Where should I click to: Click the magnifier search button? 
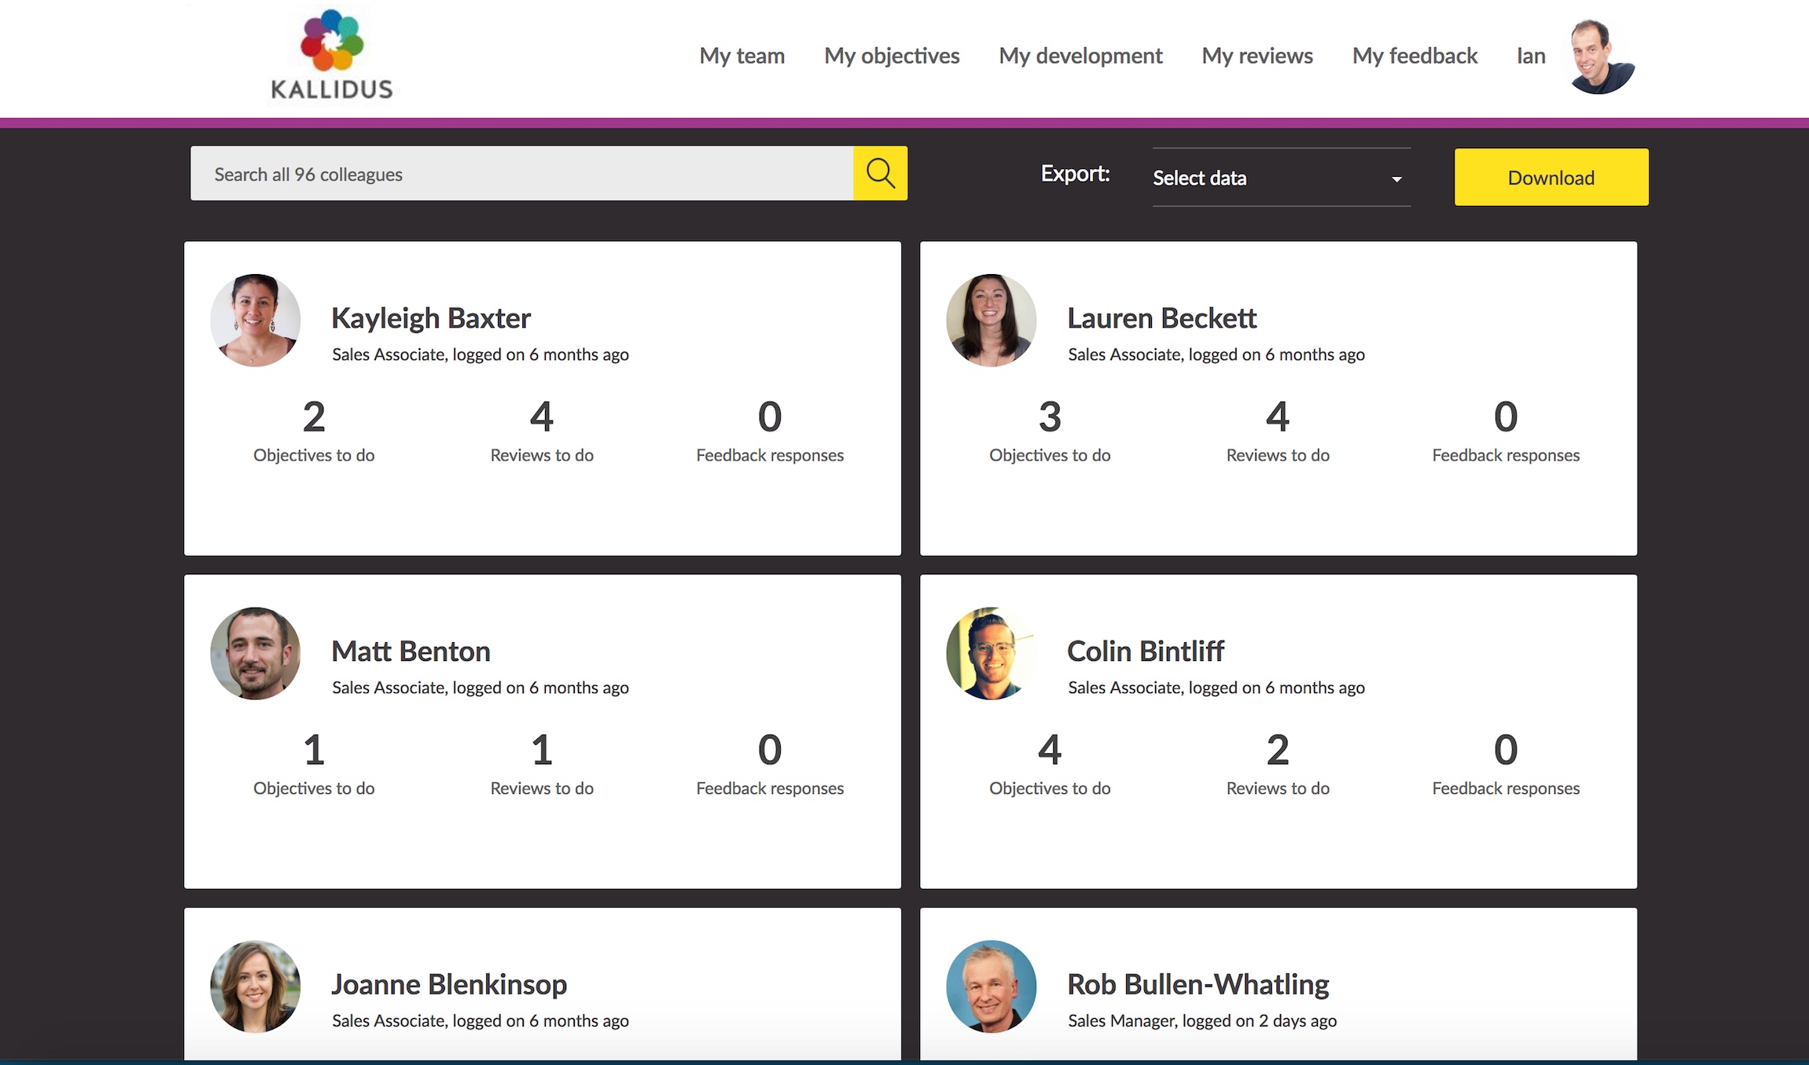click(880, 173)
